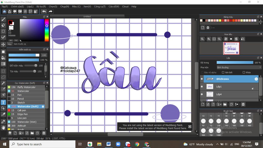This screenshot has height=148, width=263.
Task: Open File Explorer from the taskbar
Action: [x=99, y=144]
